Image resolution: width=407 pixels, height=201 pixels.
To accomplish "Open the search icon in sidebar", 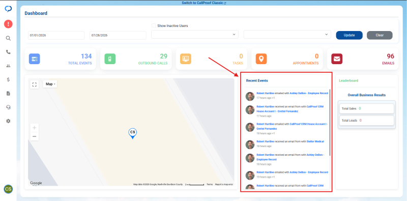I will [x=8, y=38].
